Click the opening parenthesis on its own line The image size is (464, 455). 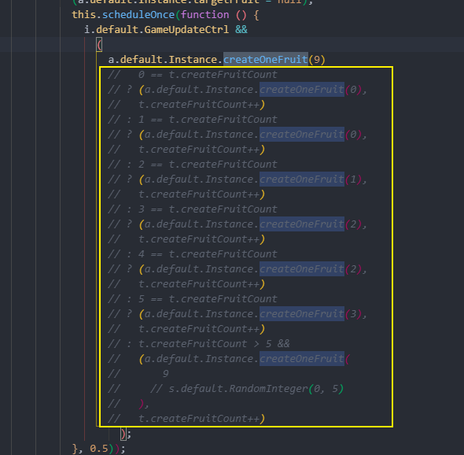[x=99, y=45]
